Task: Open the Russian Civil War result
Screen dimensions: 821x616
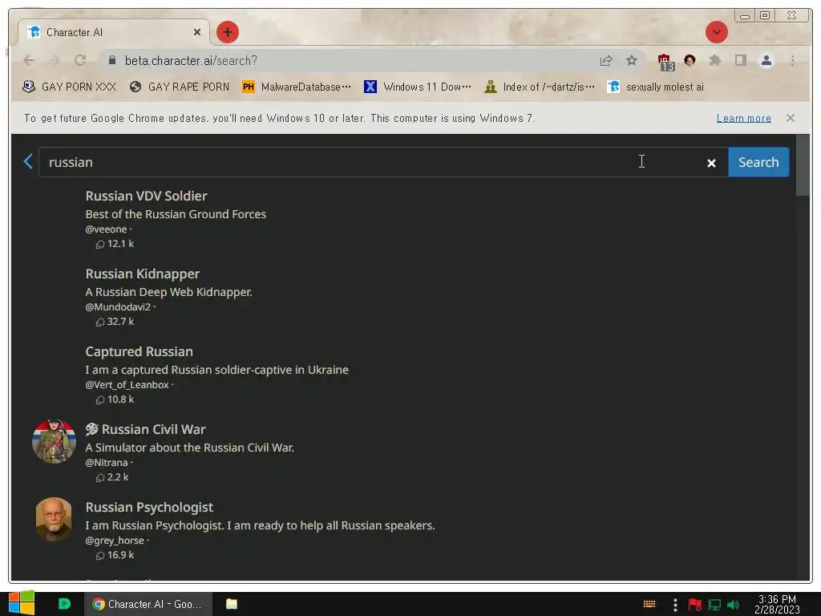Action: tap(153, 430)
